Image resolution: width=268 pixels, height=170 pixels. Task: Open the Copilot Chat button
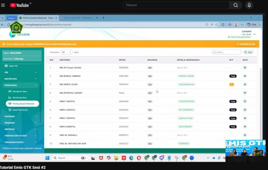tap(252, 24)
